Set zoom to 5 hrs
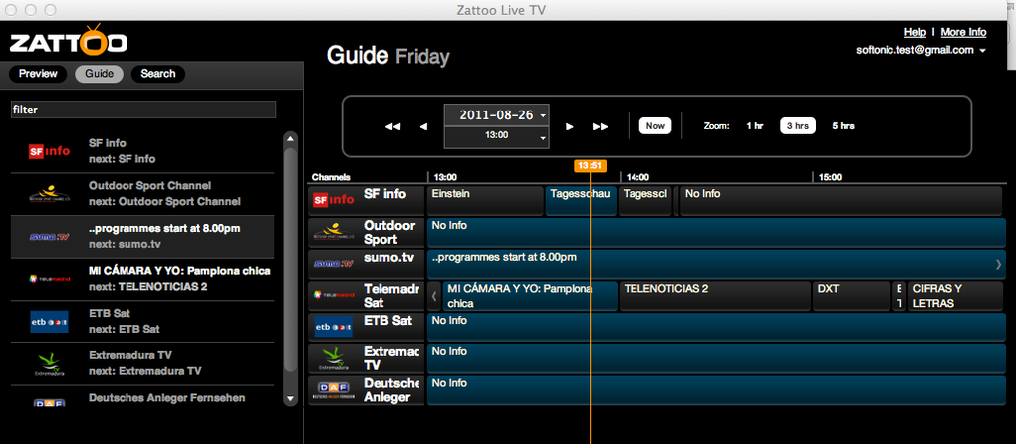 843,126
